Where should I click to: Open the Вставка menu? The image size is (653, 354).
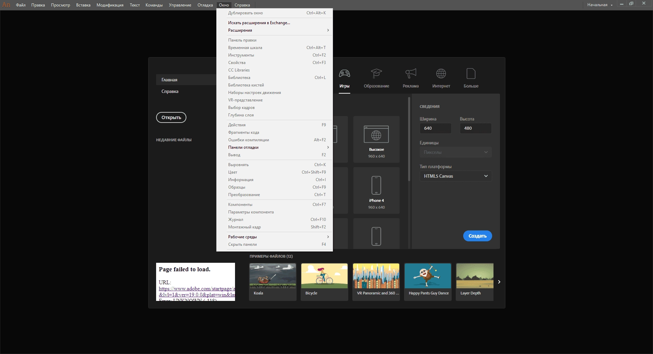pyautogui.click(x=83, y=5)
